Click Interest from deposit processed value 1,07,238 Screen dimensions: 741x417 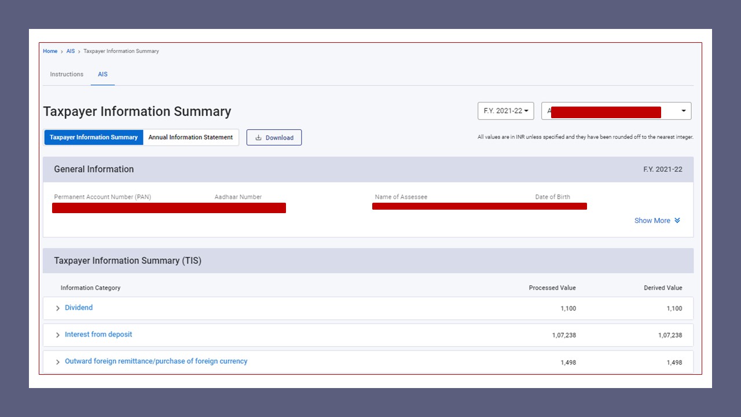564,335
